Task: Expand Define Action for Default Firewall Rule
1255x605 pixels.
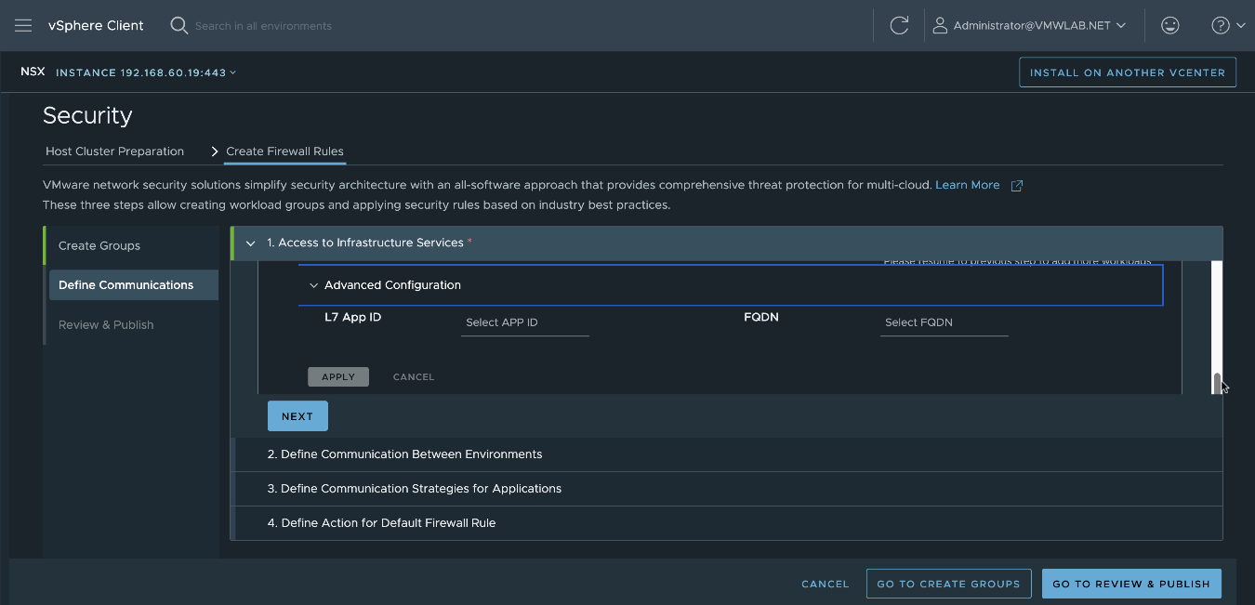Action: (x=727, y=523)
